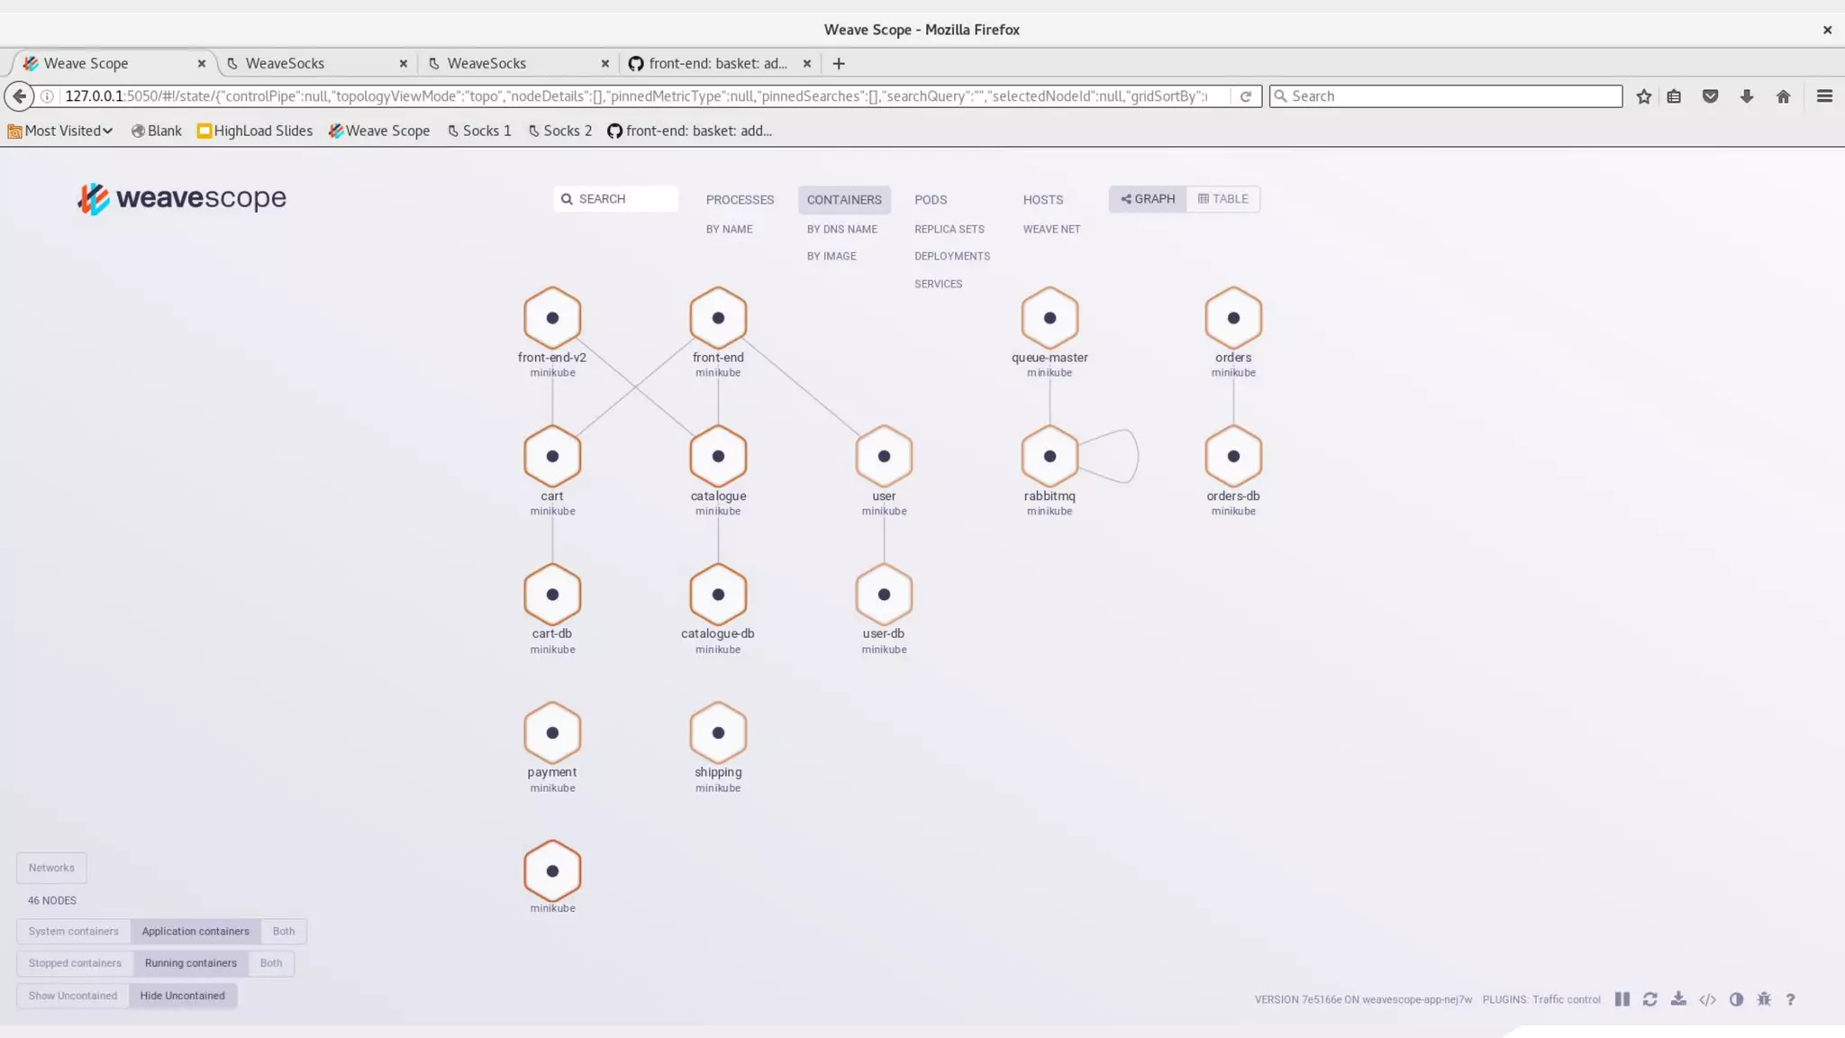The image size is (1845, 1038).
Task: Switch to System containers filter
Action: click(x=73, y=931)
